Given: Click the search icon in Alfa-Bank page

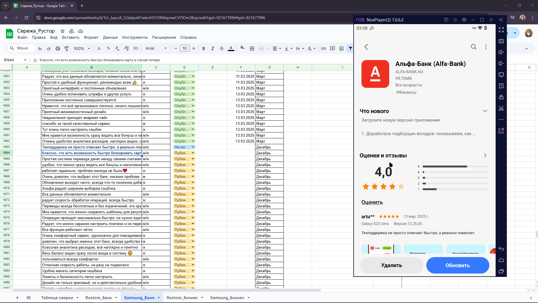Looking at the screenshot, I should click(x=473, y=47).
